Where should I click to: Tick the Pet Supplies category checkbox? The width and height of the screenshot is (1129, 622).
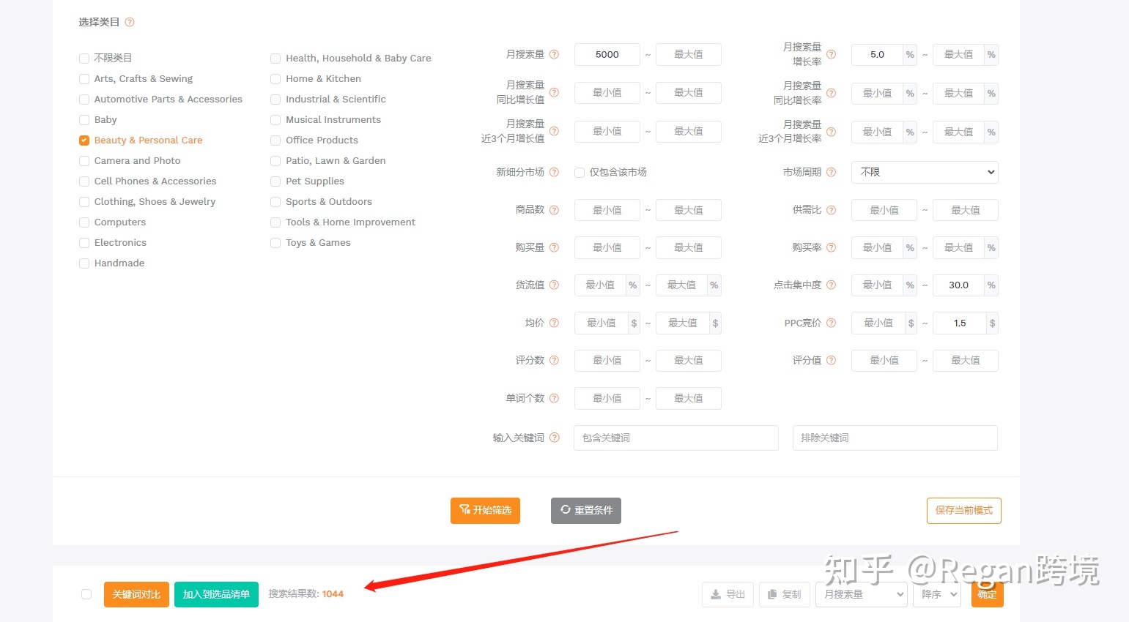(275, 181)
